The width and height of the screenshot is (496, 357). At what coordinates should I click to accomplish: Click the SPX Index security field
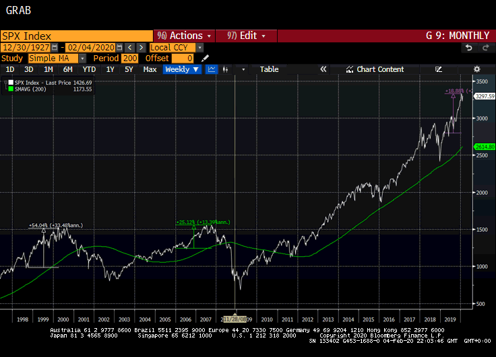pos(77,36)
